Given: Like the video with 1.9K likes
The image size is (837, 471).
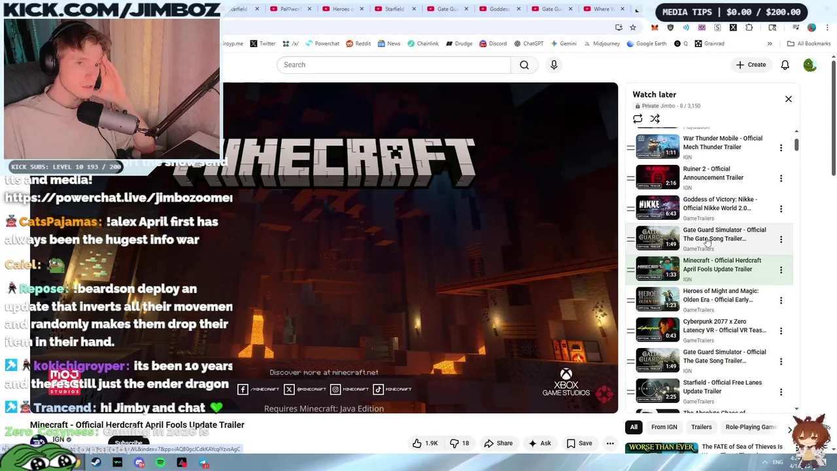Looking at the screenshot, I should [x=425, y=443].
